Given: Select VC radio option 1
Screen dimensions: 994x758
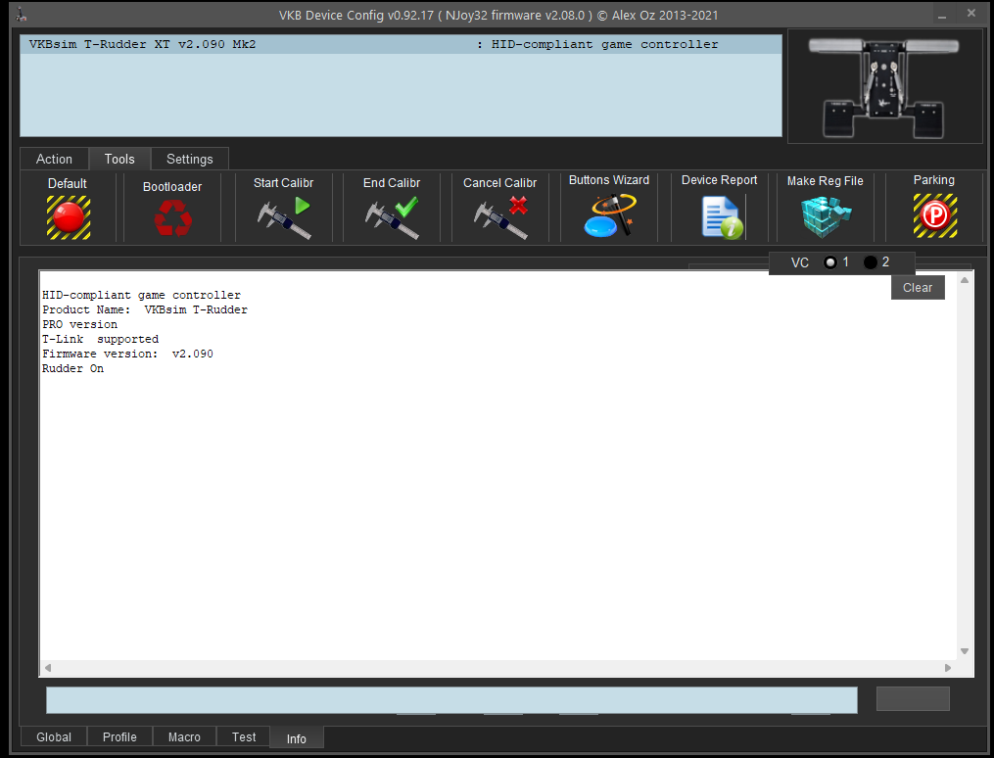Looking at the screenshot, I should point(829,262).
